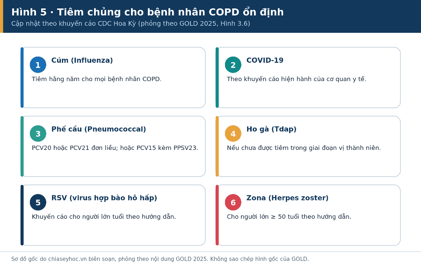This screenshot has height=267, width=421.
Task: Click the text about PCV20 hoặc PCV21 dosing
Action: pos(115,148)
